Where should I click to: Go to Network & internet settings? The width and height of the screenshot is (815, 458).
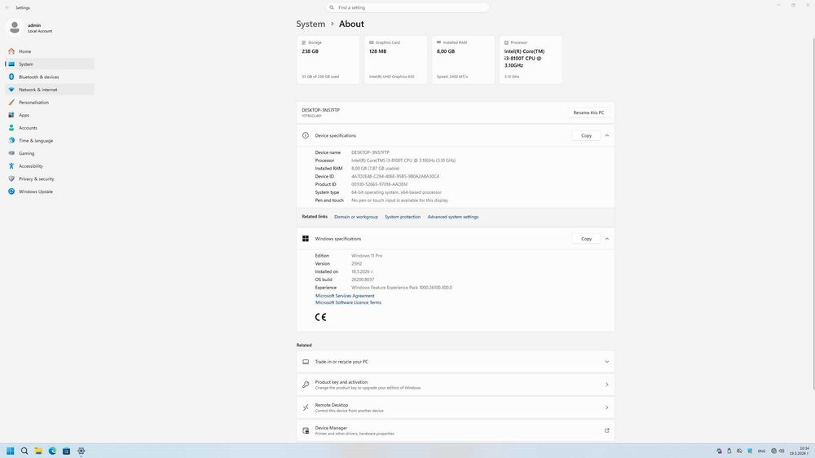pos(50,90)
